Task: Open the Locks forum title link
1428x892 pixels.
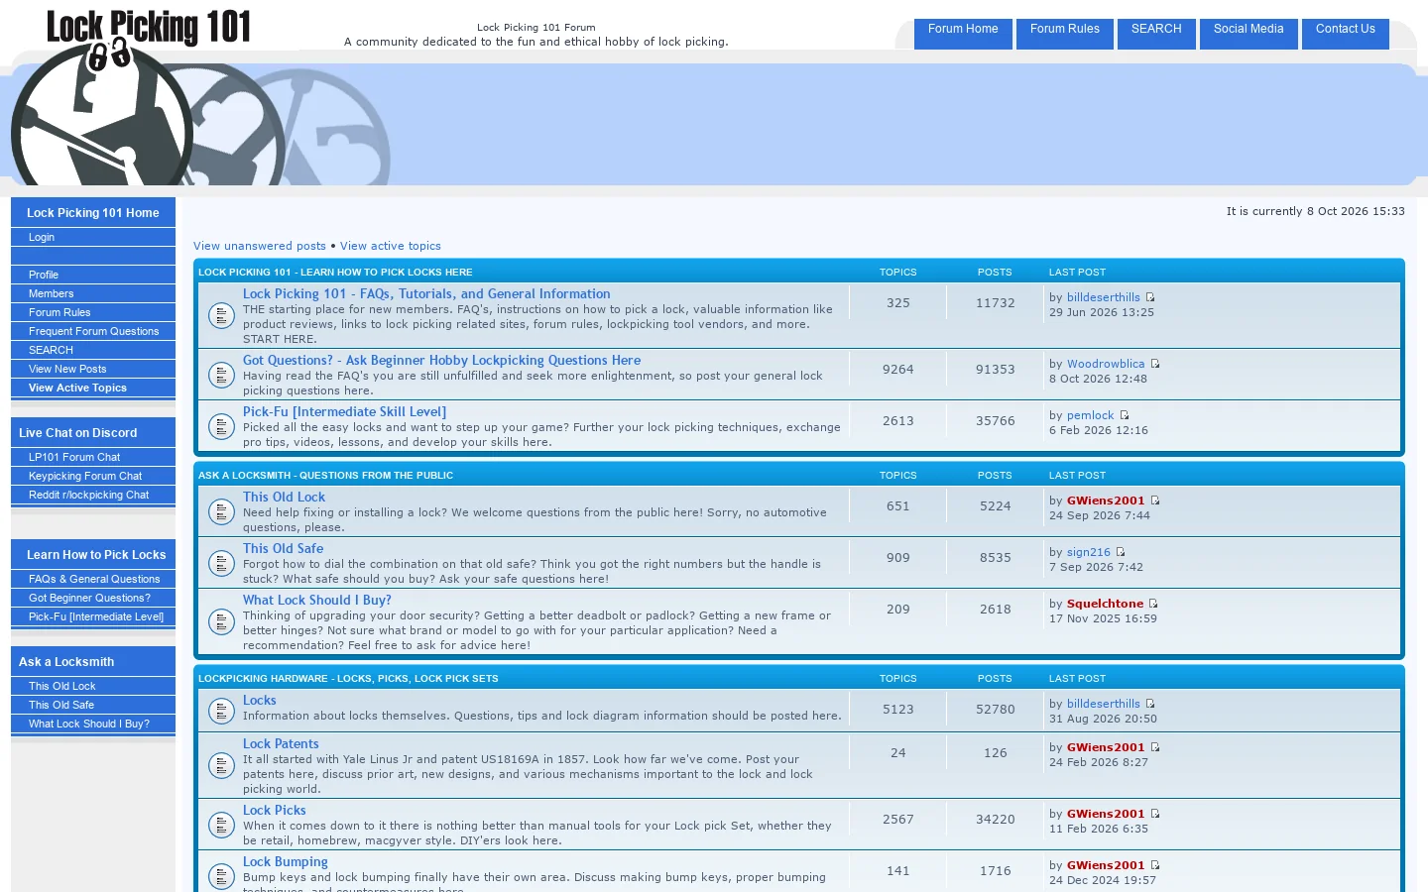Action: click(260, 701)
